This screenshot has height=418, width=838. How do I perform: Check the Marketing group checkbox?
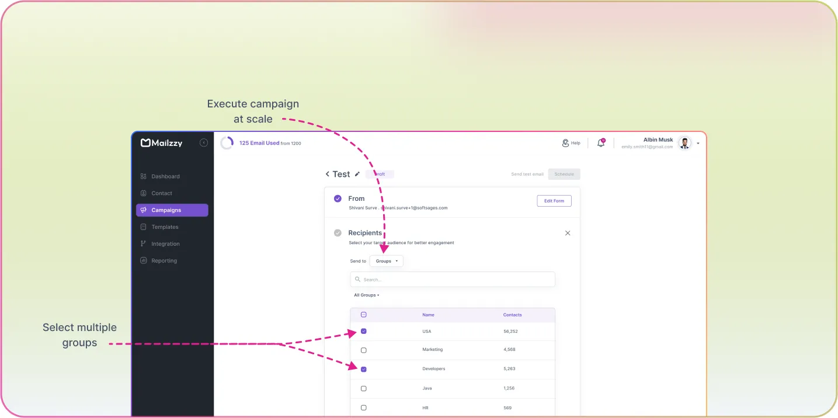click(363, 350)
